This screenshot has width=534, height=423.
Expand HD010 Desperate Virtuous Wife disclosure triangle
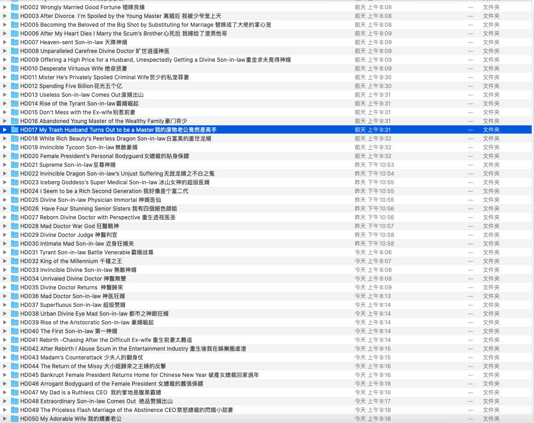tap(5, 69)
